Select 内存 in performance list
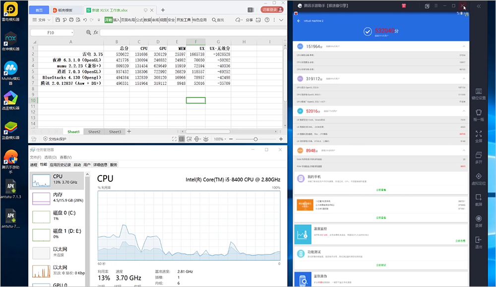 tap(57, 198)
